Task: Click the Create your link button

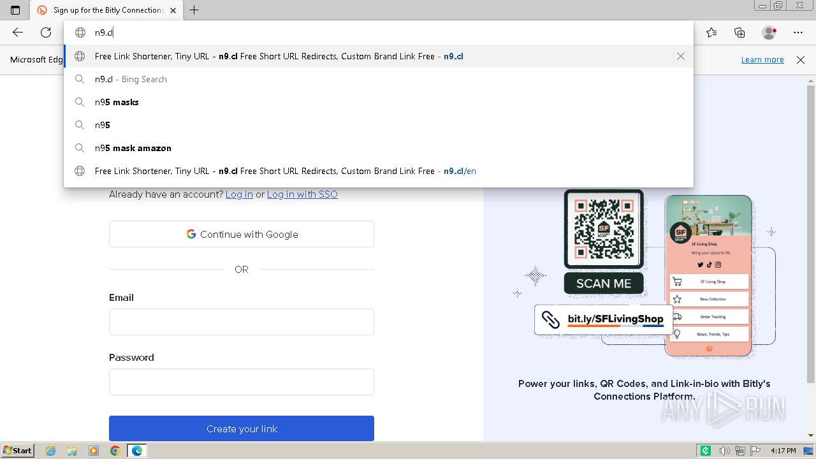Action: (x=242, y=428)
